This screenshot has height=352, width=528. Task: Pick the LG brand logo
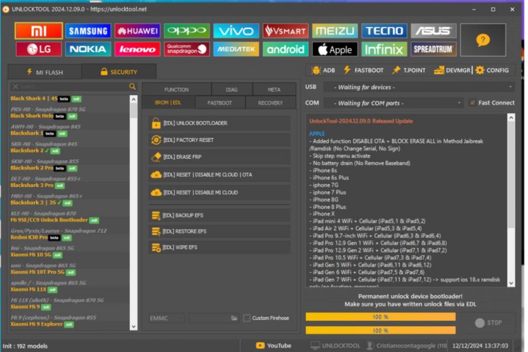pyautogui.click(x=38, y=49)
